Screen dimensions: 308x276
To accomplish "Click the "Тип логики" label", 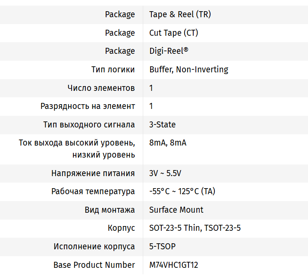I will [113, 69].
